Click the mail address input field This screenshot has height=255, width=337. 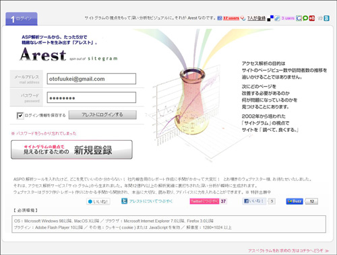click(x=92, y=79)
